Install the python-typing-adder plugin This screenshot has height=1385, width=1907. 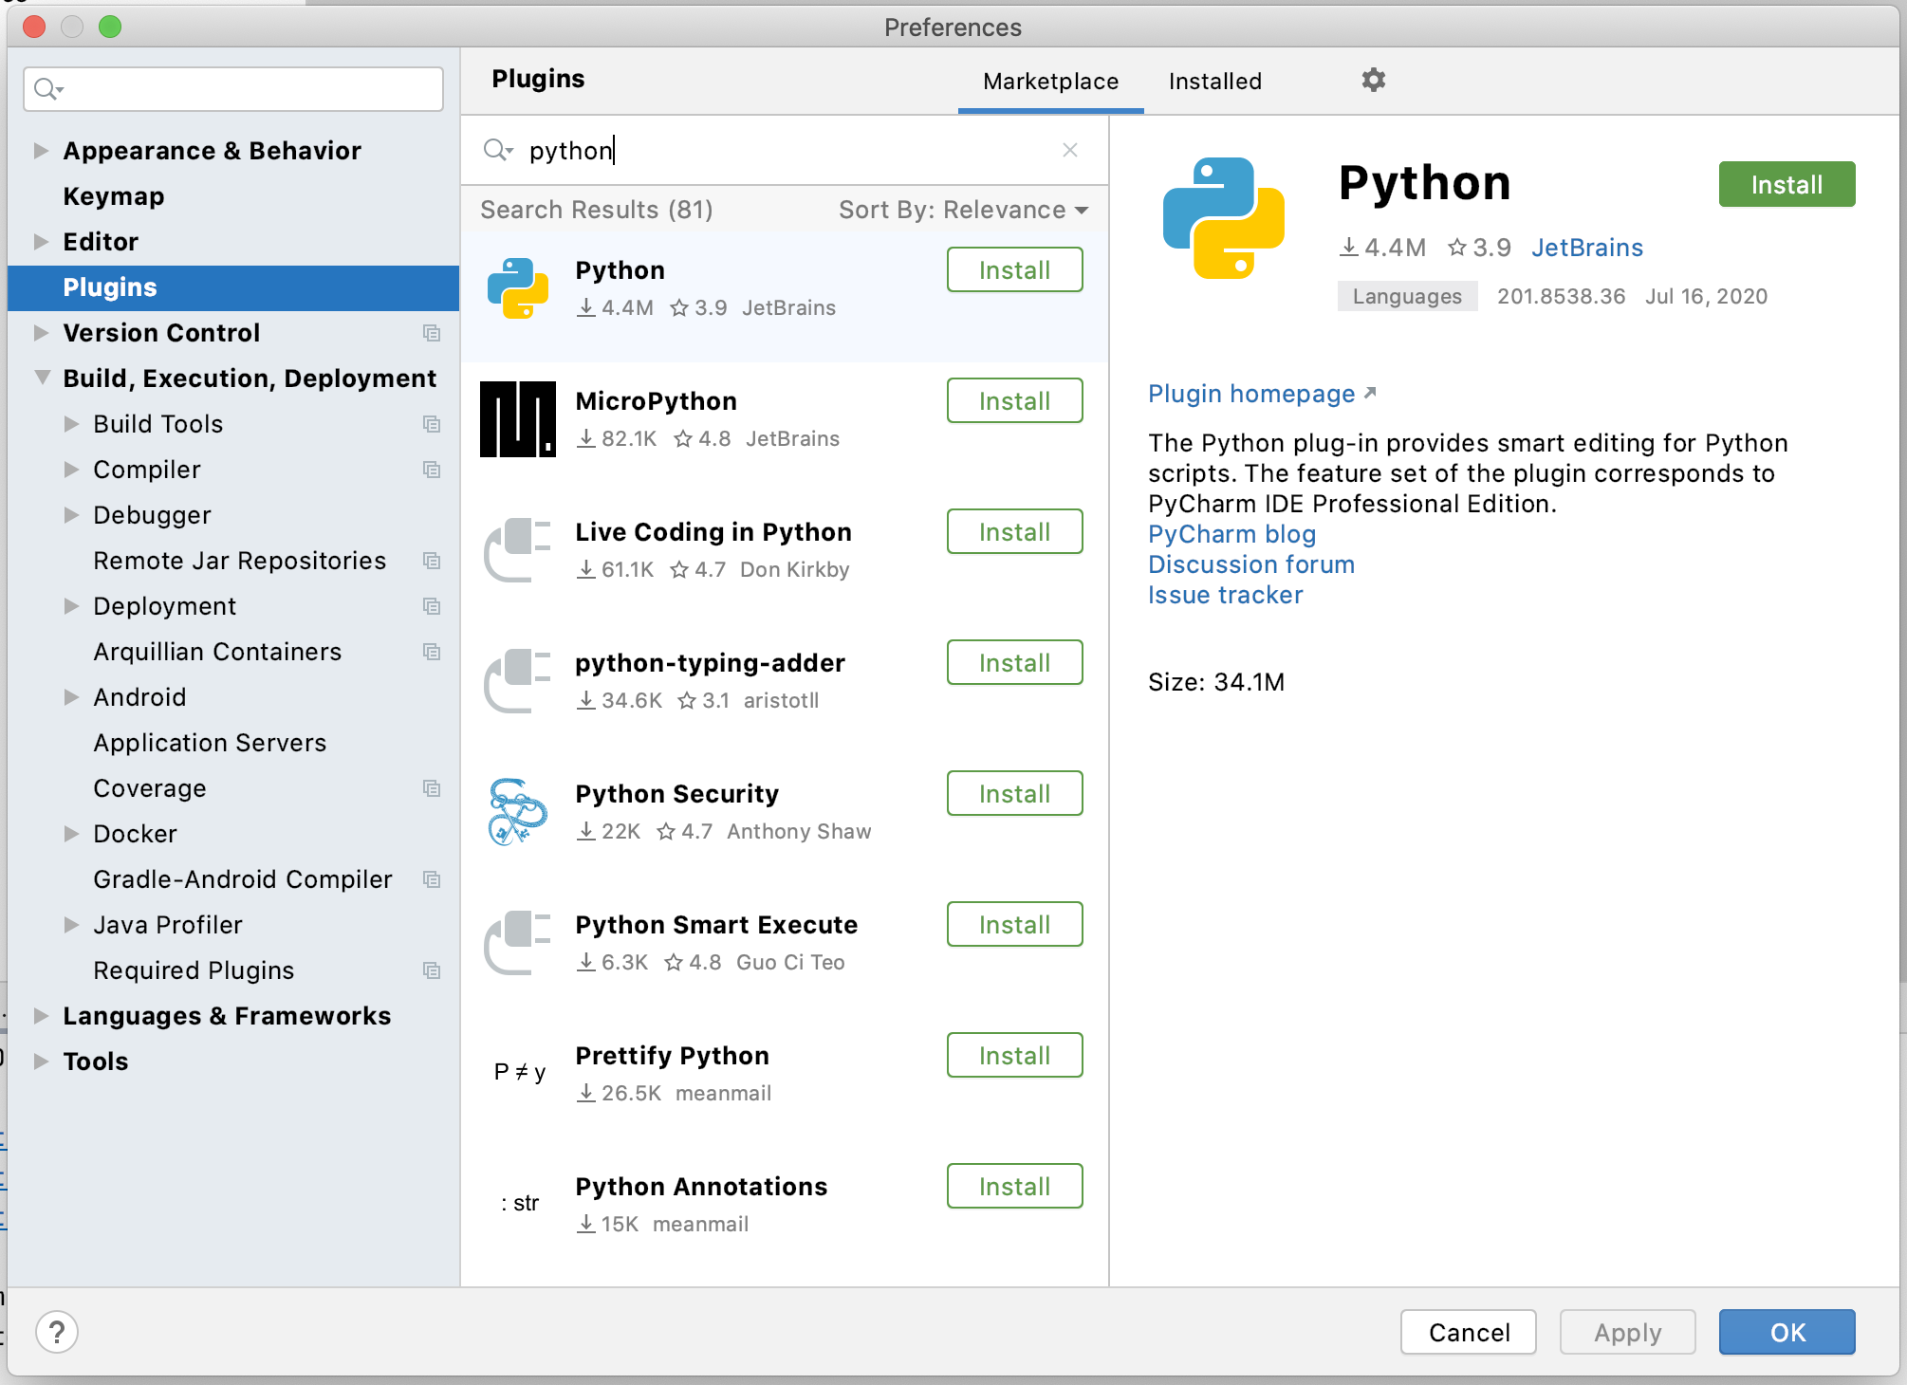(x=1014, y=662)
